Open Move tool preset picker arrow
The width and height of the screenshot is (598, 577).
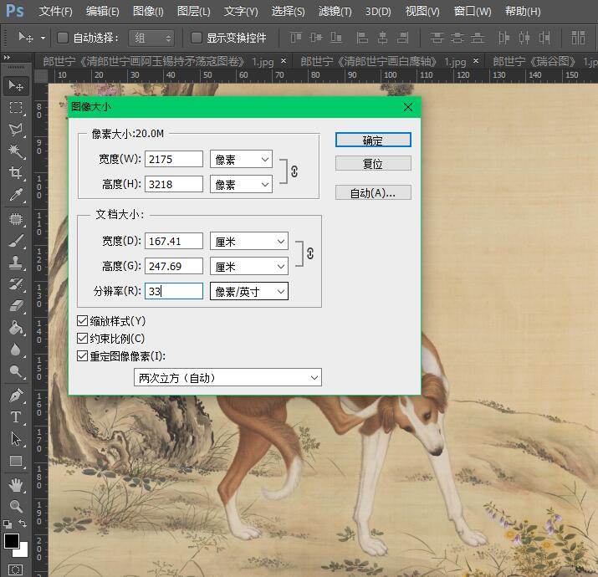coord(43,38)
